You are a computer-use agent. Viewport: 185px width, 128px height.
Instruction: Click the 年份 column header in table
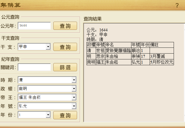(145, 45)
